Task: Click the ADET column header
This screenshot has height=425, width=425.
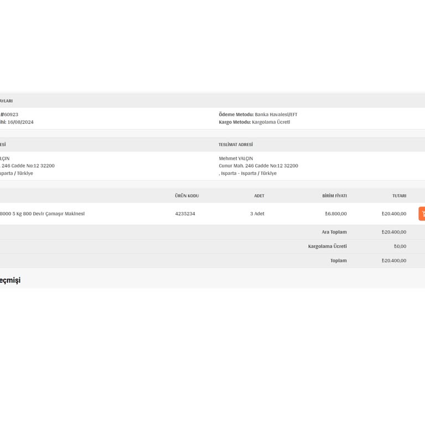Action: (259, 196)
